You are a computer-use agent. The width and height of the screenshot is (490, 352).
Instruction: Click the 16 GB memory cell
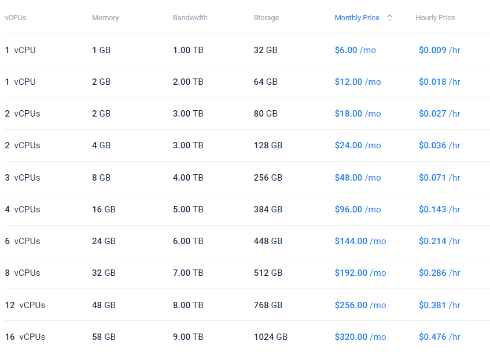click(104, 209)
